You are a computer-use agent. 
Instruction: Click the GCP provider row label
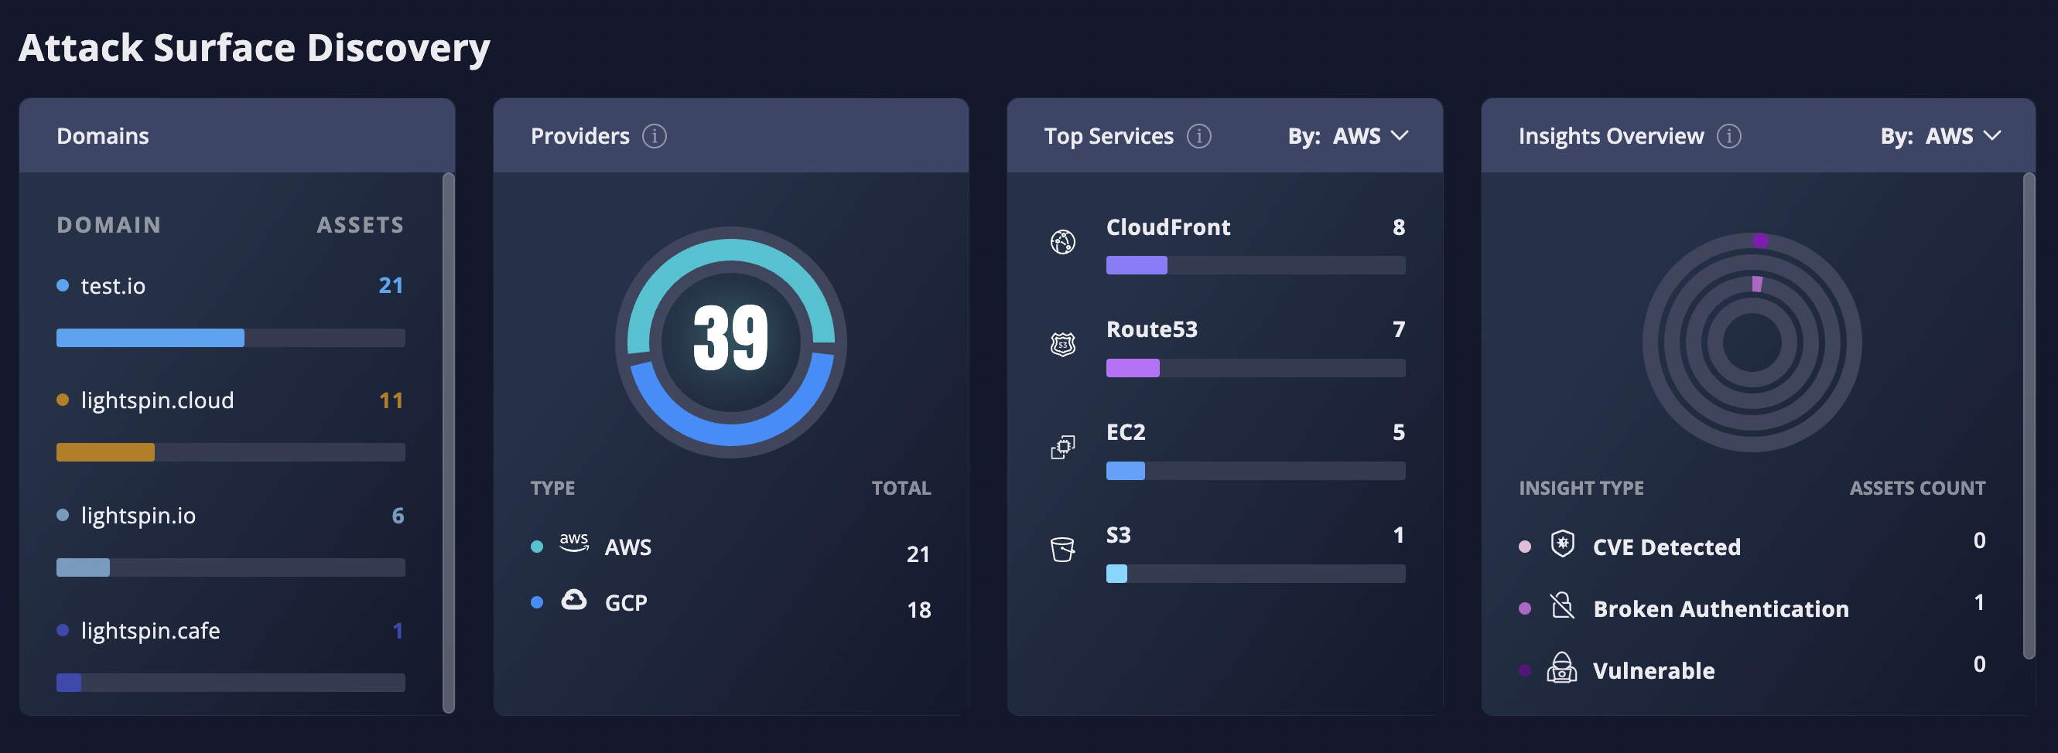tap(626, 603)
